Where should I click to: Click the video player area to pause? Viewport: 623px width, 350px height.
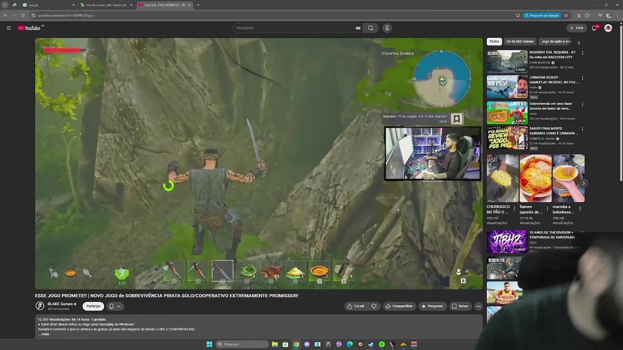pyautogui.click(x=258, y=163)
